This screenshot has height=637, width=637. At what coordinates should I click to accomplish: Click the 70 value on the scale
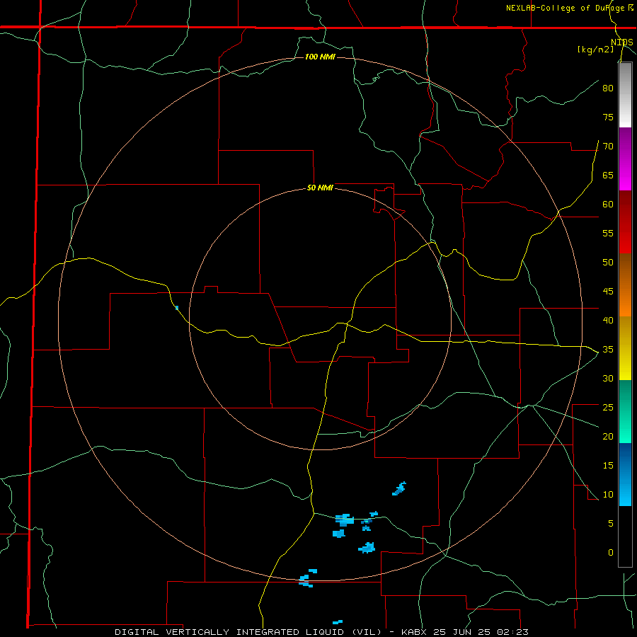tap(608, 147)
